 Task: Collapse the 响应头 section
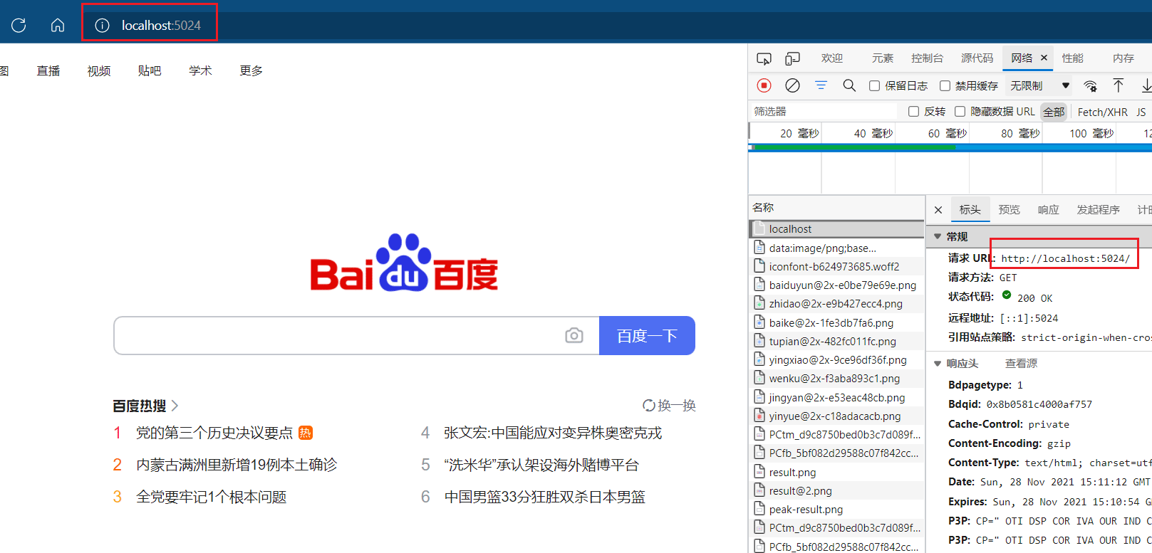pyautogui.click(x=938, y=364)
